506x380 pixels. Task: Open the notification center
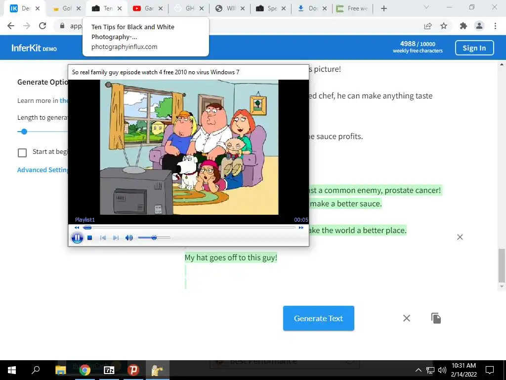point(490,370)
